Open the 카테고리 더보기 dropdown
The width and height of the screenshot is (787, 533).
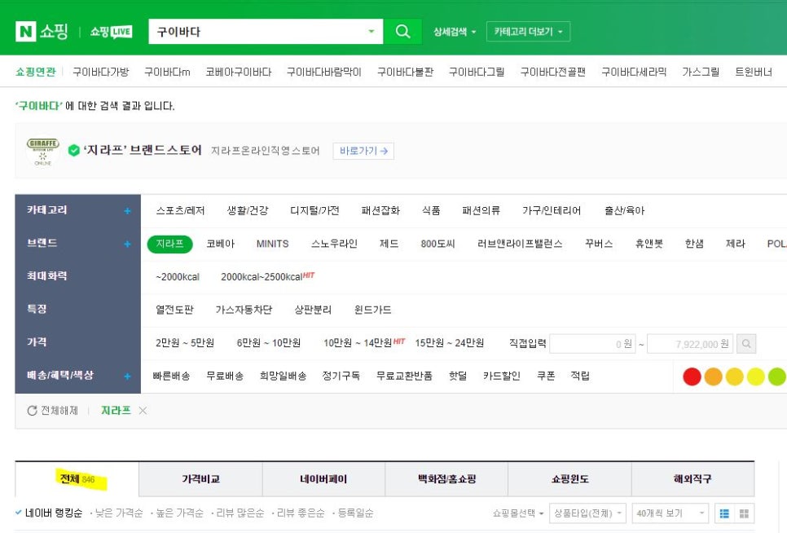tap(528, 32)
